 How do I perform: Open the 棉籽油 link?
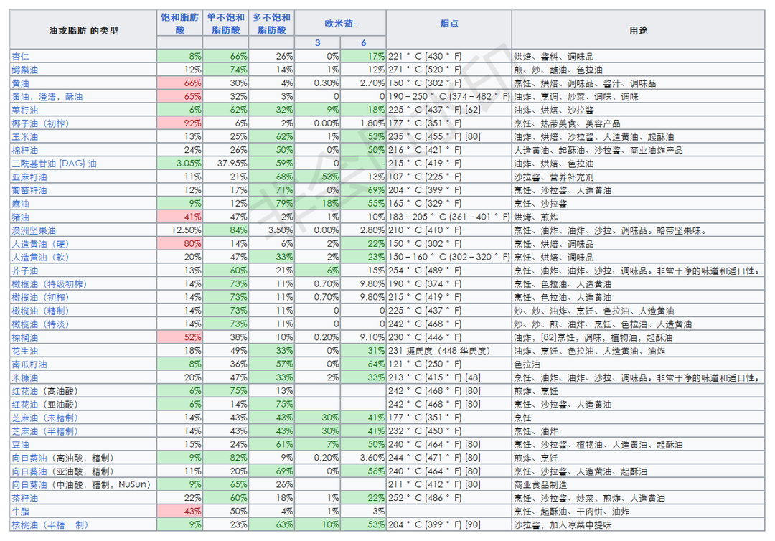click(24, 150)
